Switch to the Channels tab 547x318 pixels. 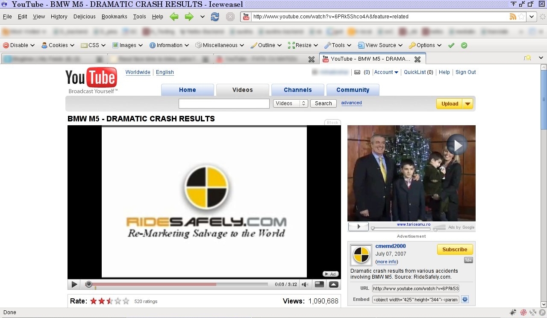point(298,90)
